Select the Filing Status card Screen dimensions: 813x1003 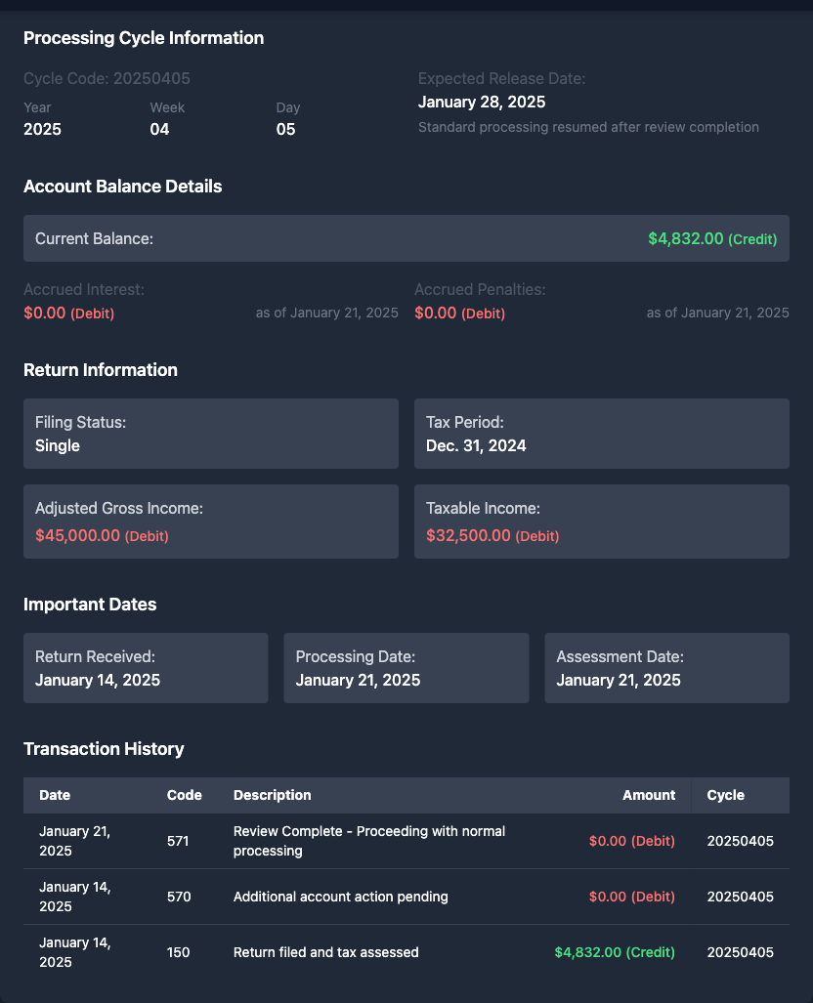pos(210,434)
